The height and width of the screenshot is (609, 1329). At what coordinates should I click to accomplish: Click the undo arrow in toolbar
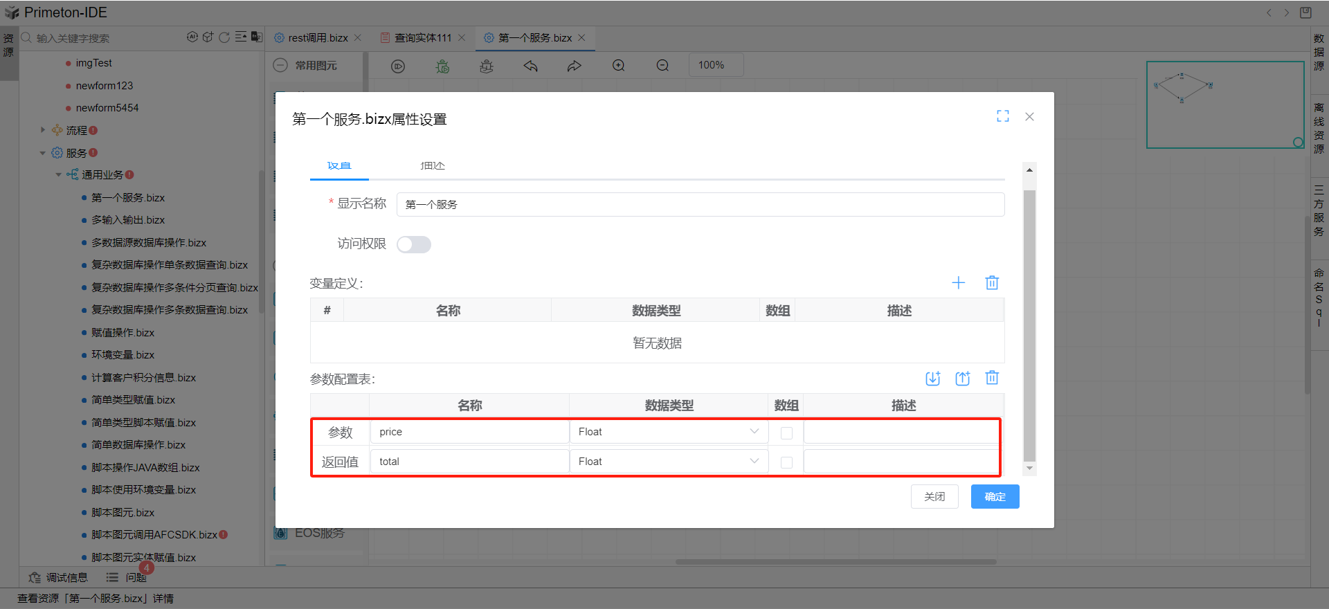tap(531, 66)
